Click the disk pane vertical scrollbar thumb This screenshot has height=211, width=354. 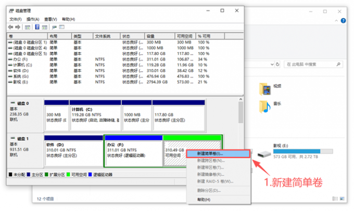click(x=241, y=112)
